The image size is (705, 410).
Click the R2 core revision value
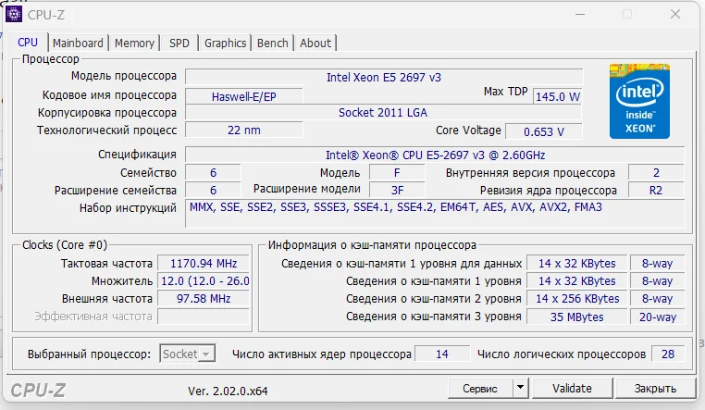point(656,190)
